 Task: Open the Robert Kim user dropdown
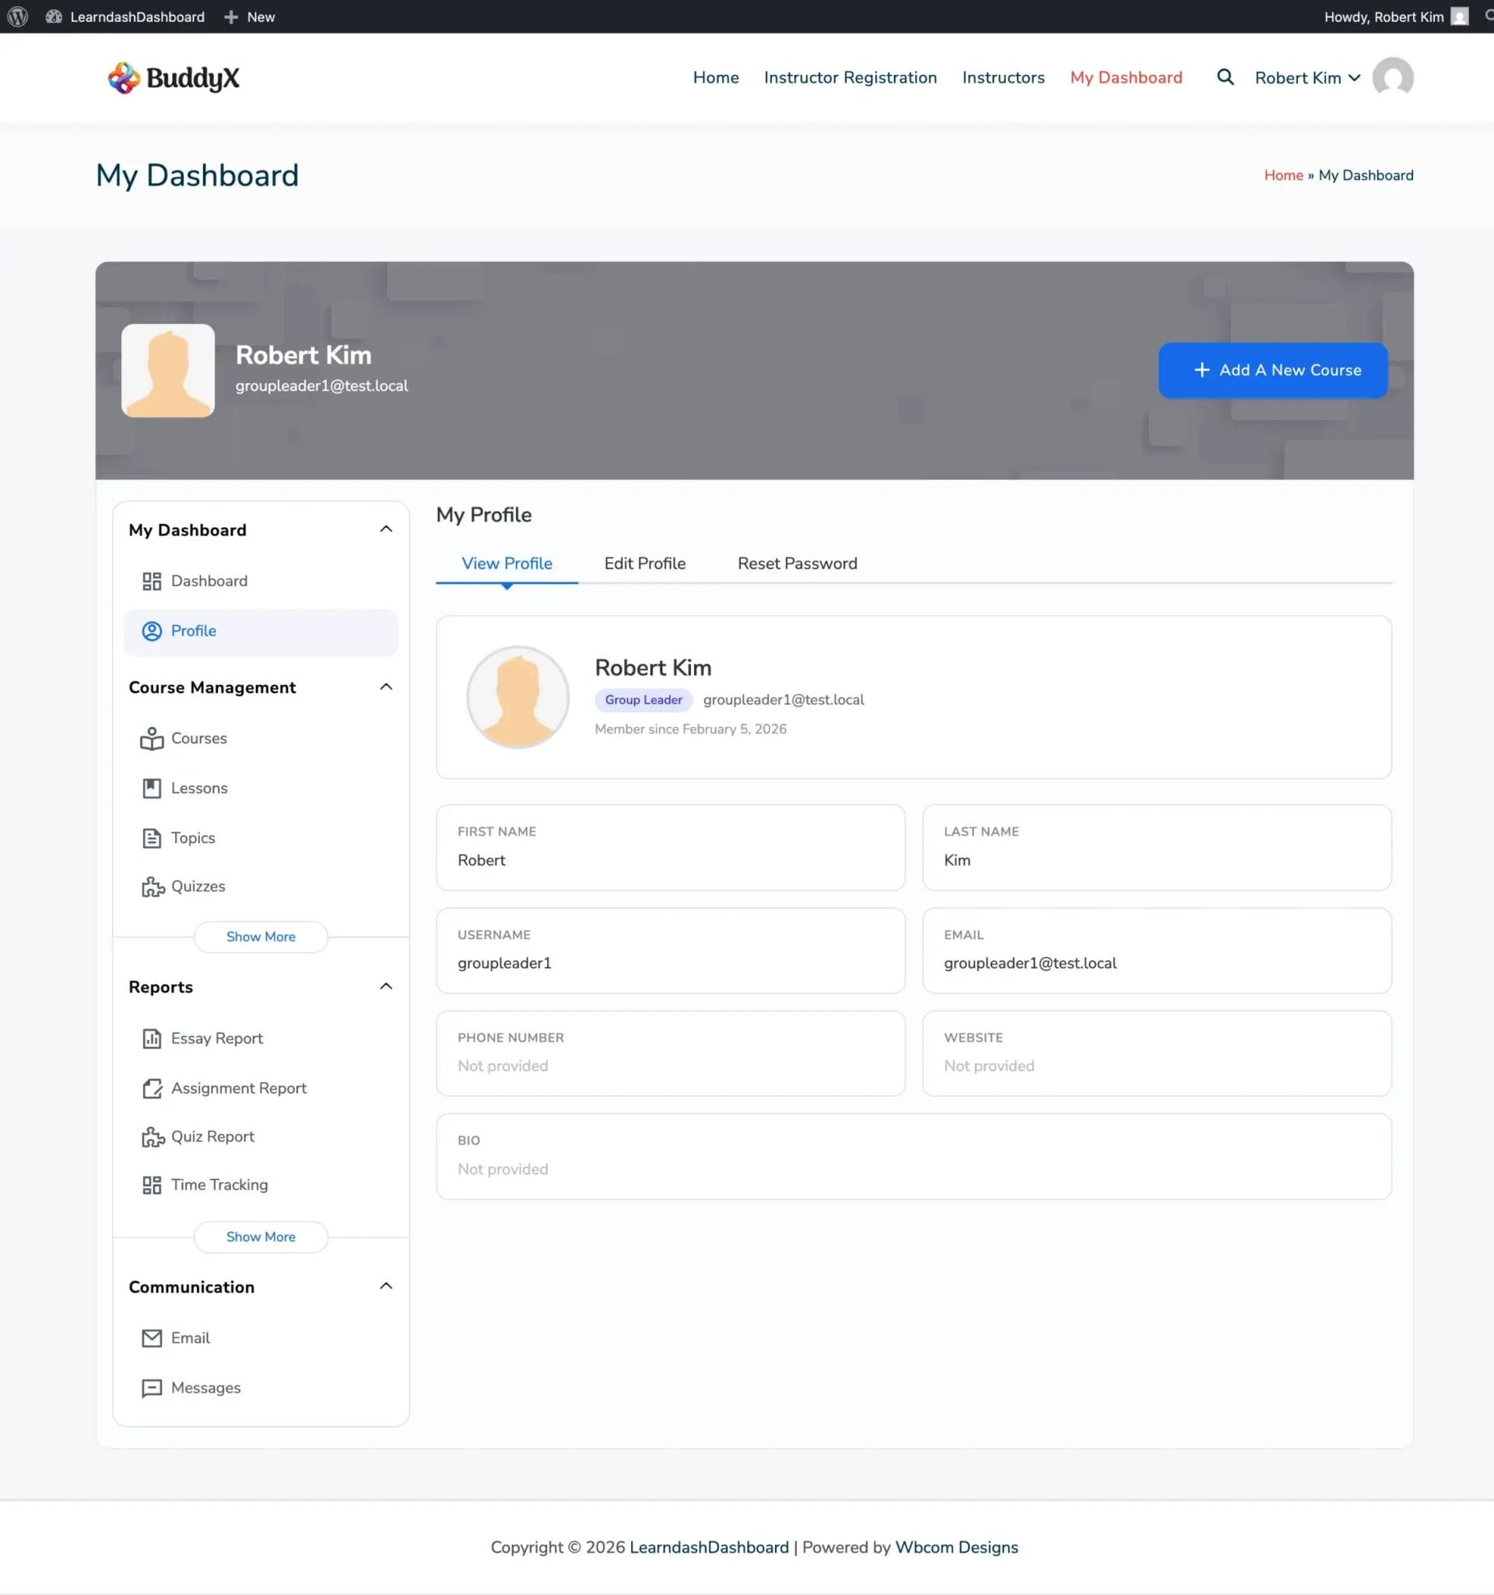[x=1307, y=78]
